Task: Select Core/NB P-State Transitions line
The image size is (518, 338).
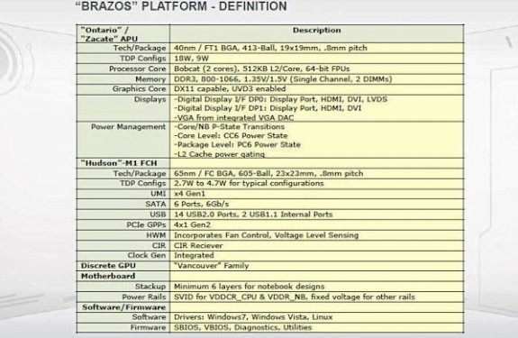Action: coord(229,127)
